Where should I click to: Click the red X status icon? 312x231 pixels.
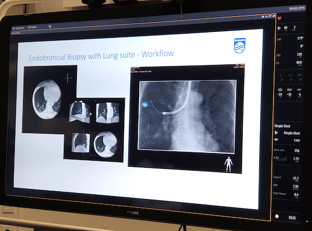coord(279,18)
